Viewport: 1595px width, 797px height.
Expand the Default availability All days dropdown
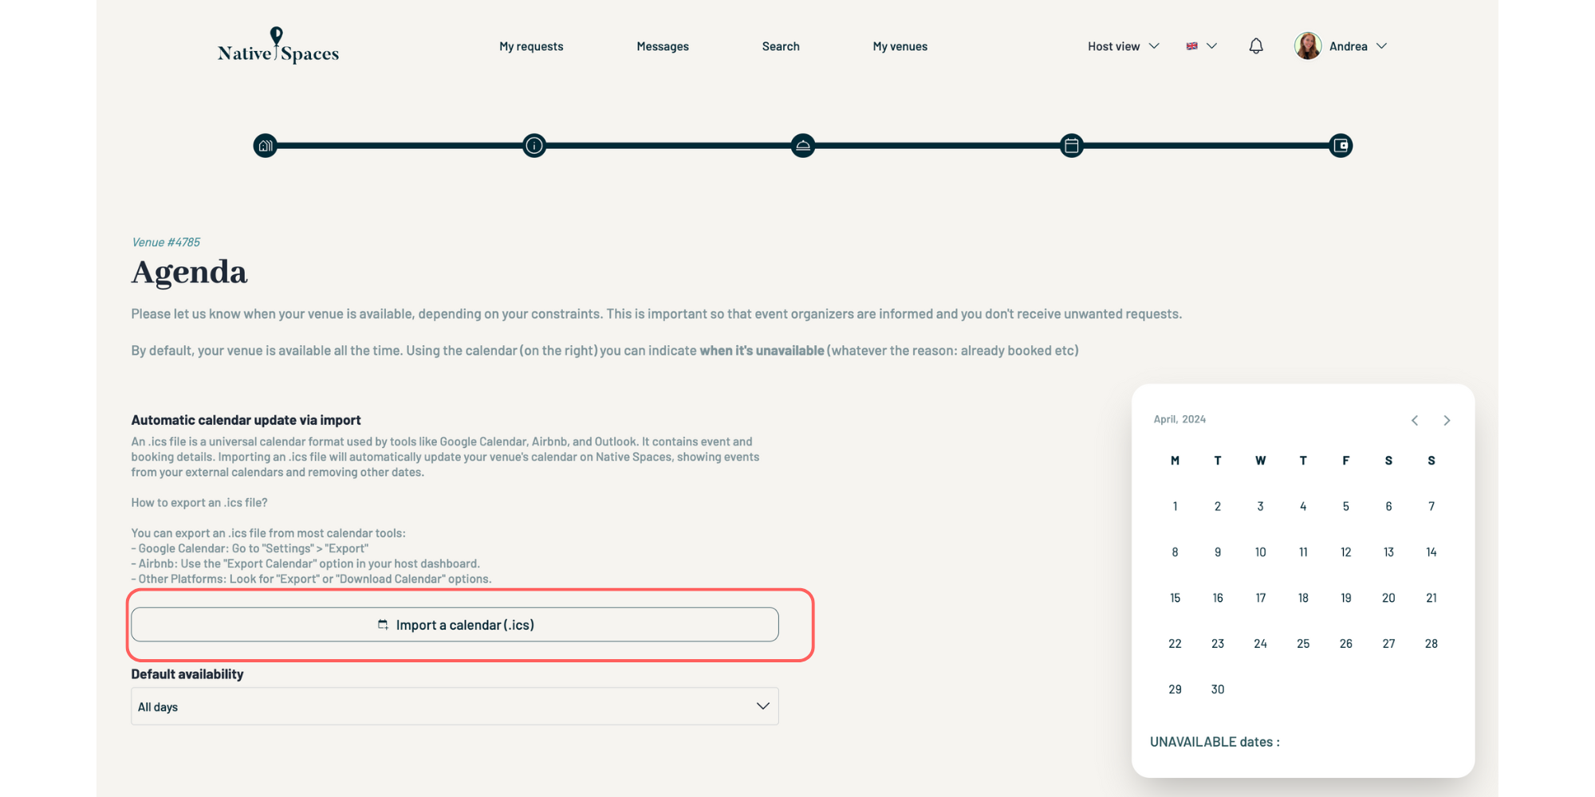455,706
